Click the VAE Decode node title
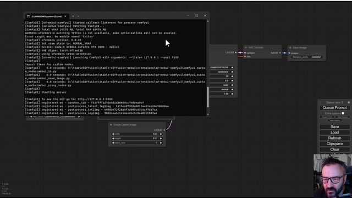352x198 pixels. (256, 48)
